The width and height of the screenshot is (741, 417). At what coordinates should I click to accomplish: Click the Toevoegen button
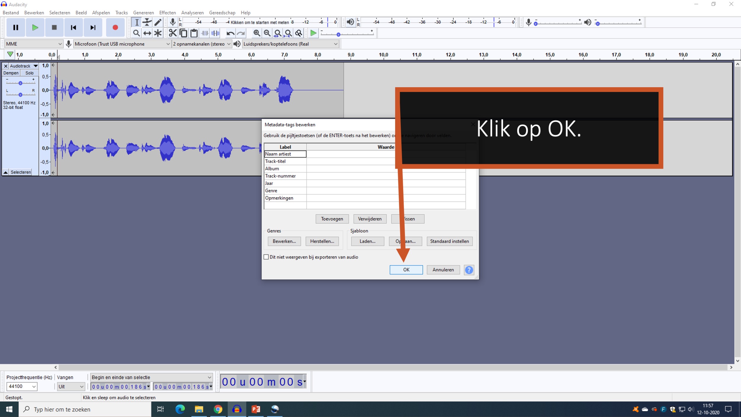tap(332, 219)
